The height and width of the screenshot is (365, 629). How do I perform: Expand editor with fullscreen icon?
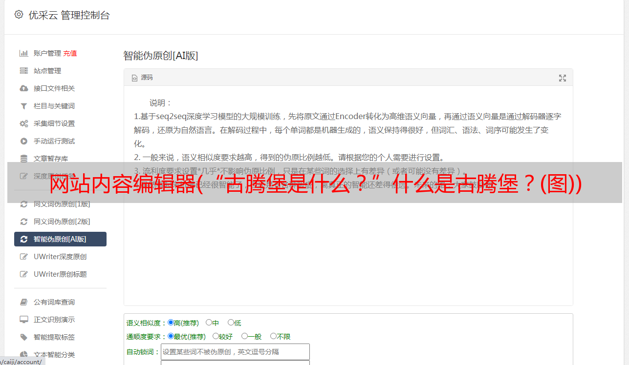(x=563, y=78)
